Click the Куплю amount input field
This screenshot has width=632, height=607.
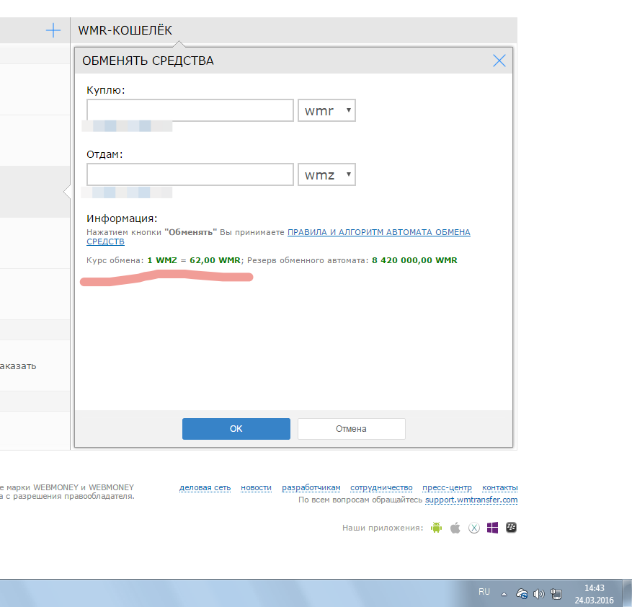click(190, 110)
